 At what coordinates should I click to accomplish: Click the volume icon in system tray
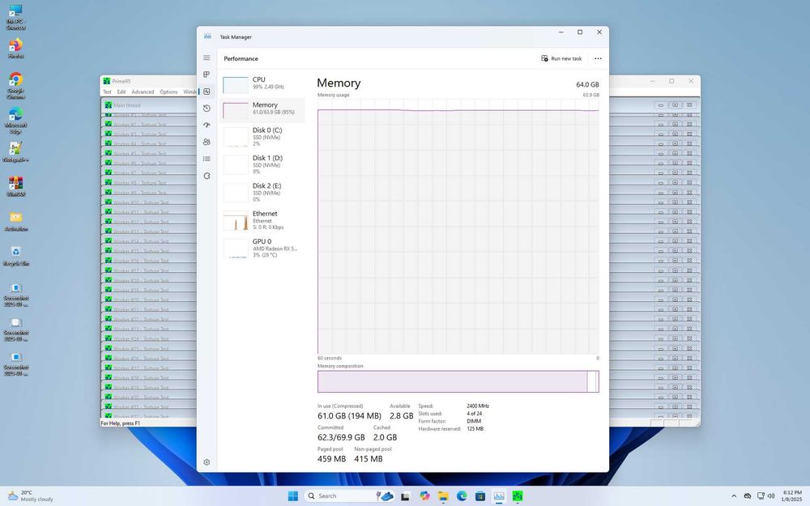pos(771,495)
